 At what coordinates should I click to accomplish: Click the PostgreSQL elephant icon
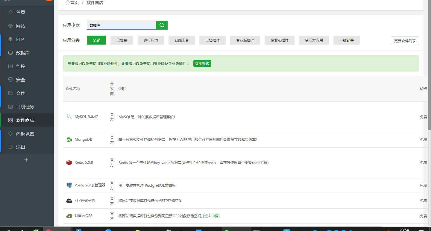click(69, 186)
